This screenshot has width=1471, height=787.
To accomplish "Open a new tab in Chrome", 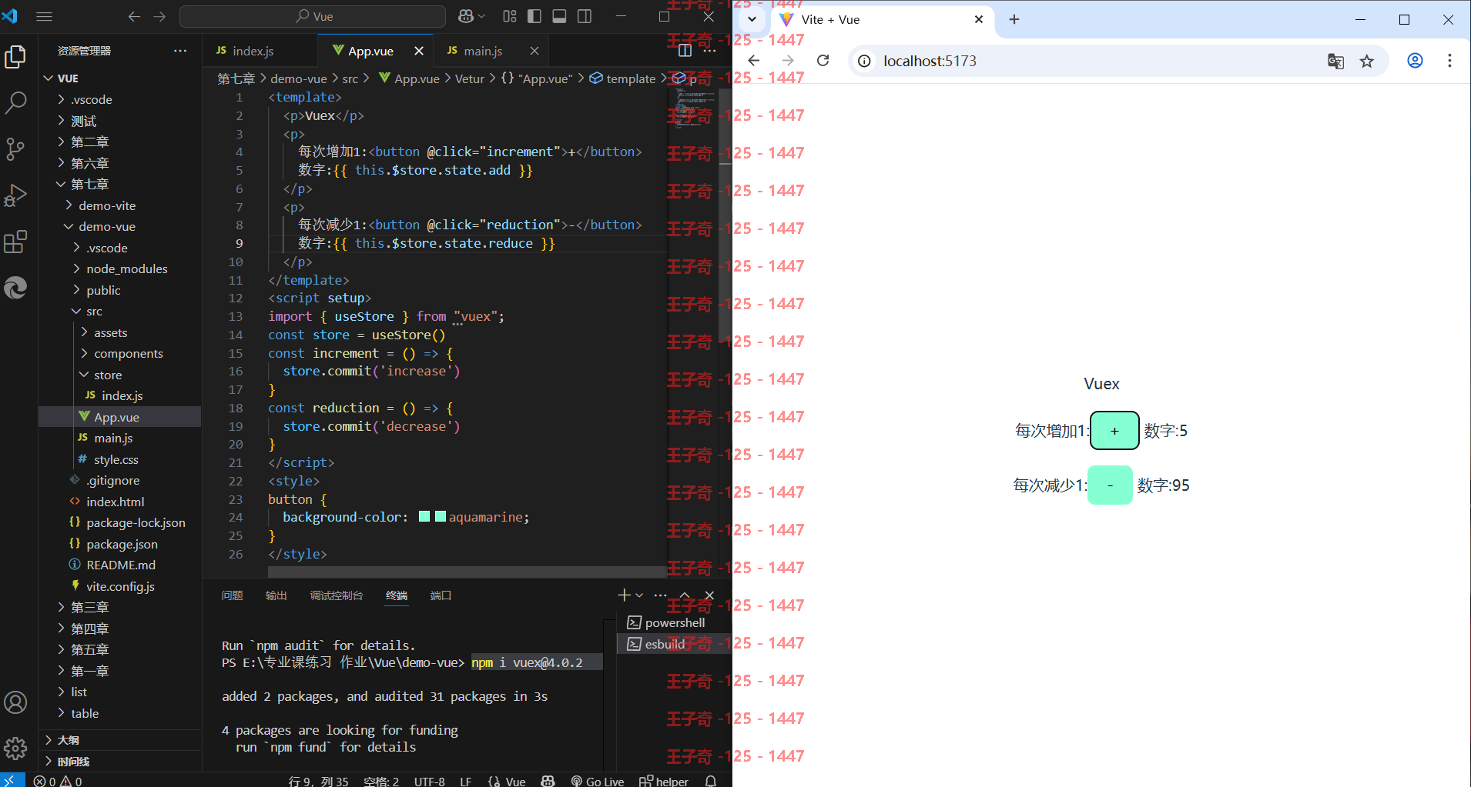I will [x=1014, y=19].
